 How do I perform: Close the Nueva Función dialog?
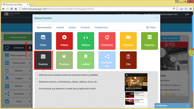click(x=157, y=18)
